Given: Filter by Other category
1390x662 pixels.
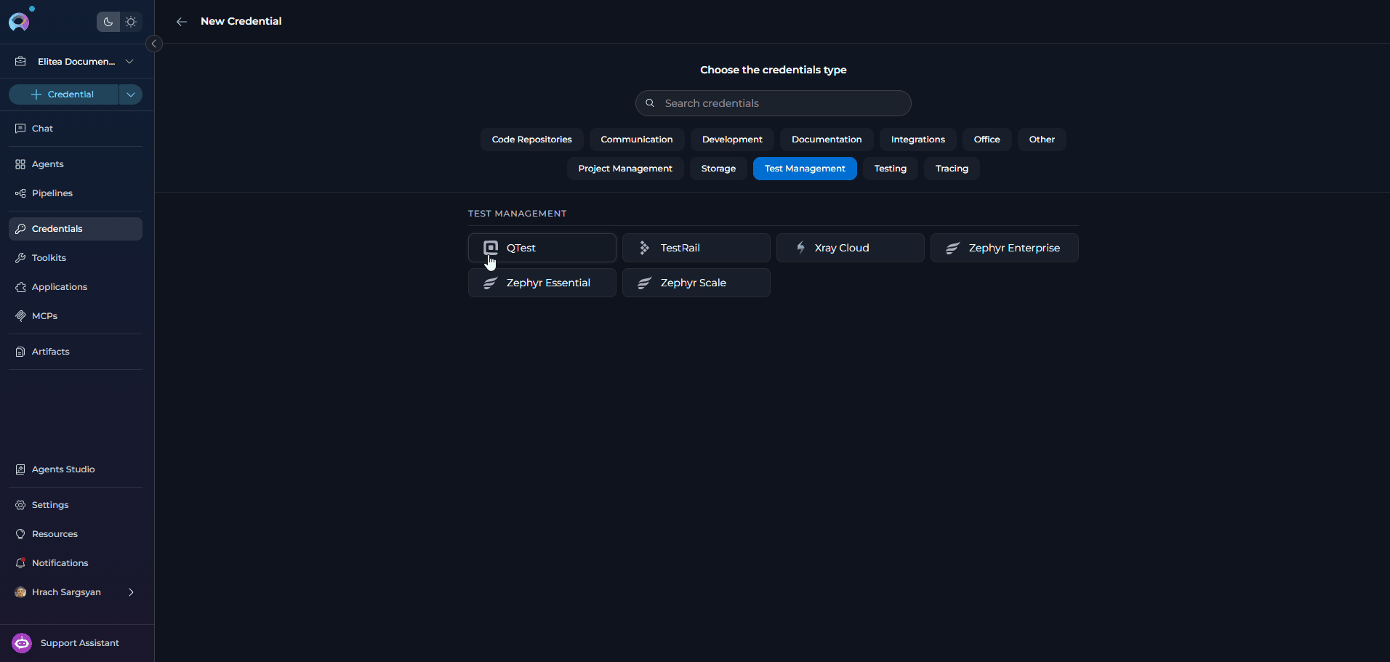Looking at the screenshot, I should [1042, 140].
